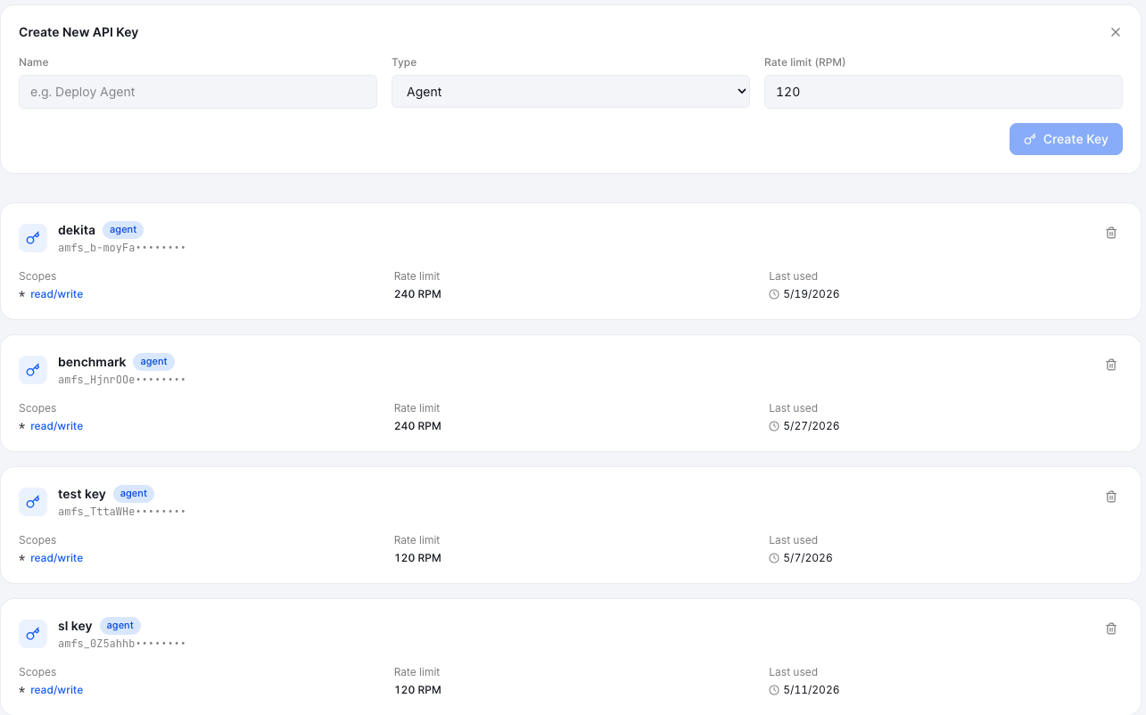Click the masked key amfs_TttaWHe text
This screenshot has height=715, width=1146.
(x=96, y=512)
